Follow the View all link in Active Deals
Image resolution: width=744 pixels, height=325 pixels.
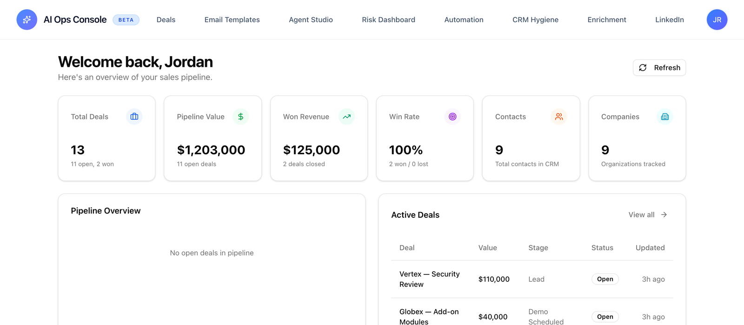coord(648,214)
